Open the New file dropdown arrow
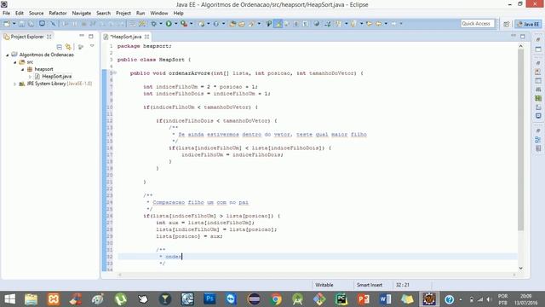The width and height of the screenshot is (545, 307). click(x=14, y=24)
